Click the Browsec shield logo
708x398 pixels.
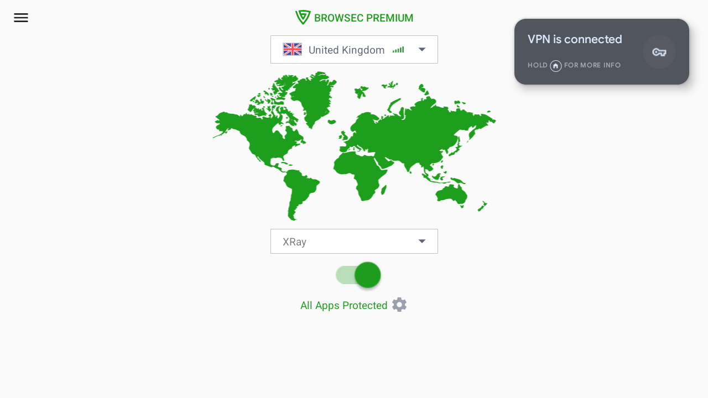click(x=303, y=17)
